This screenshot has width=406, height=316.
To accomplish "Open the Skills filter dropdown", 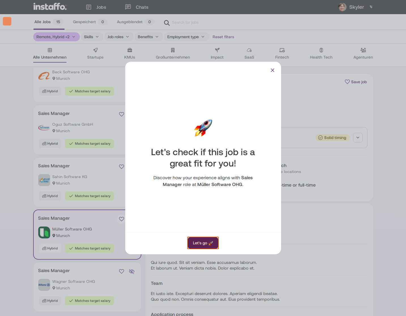I will click(x=92, y=37).
